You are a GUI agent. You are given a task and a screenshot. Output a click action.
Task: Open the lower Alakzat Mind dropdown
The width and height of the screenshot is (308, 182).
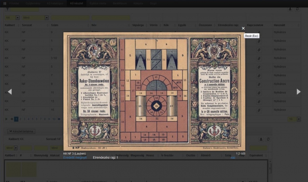coord(56,148)
